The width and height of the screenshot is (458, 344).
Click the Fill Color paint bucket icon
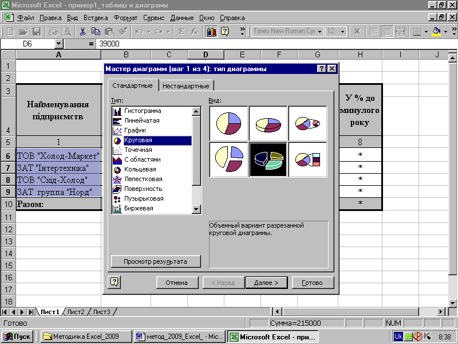pos(436,32)
